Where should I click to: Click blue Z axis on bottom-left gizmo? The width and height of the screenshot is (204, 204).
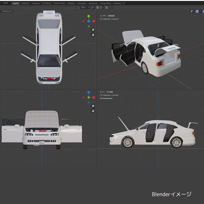pos(89,92)
